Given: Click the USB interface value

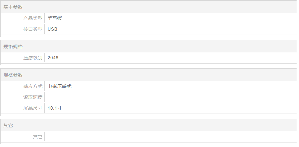Looking at the screenshot, I should (52, 29).
